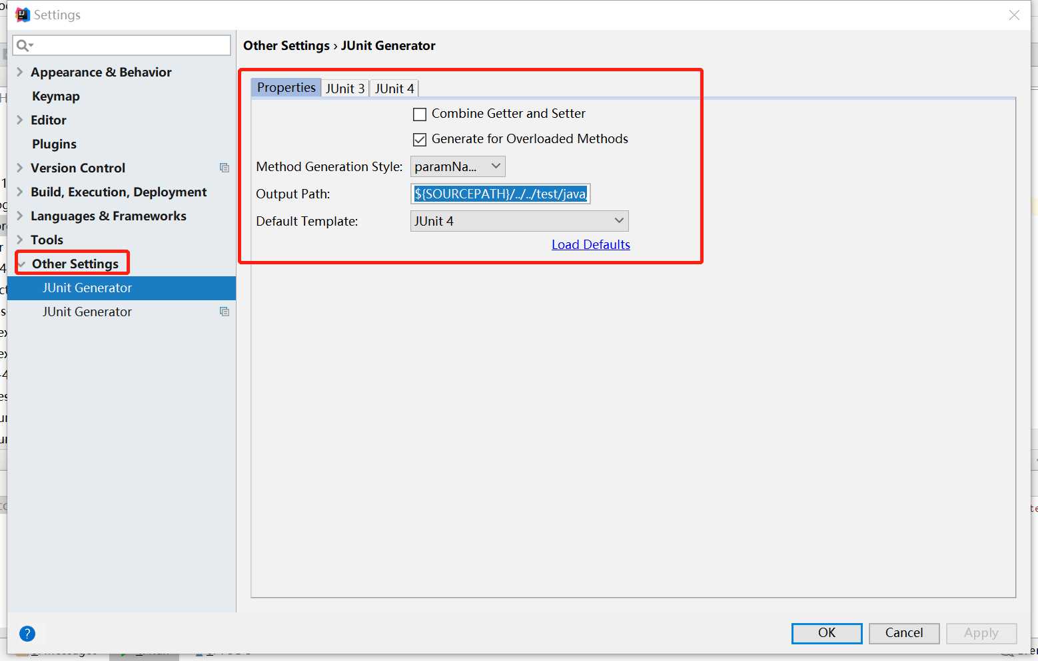This screenshot has height=661, width=1038.
Task: Click the settings search field
Action: click(x=121, y=45)
